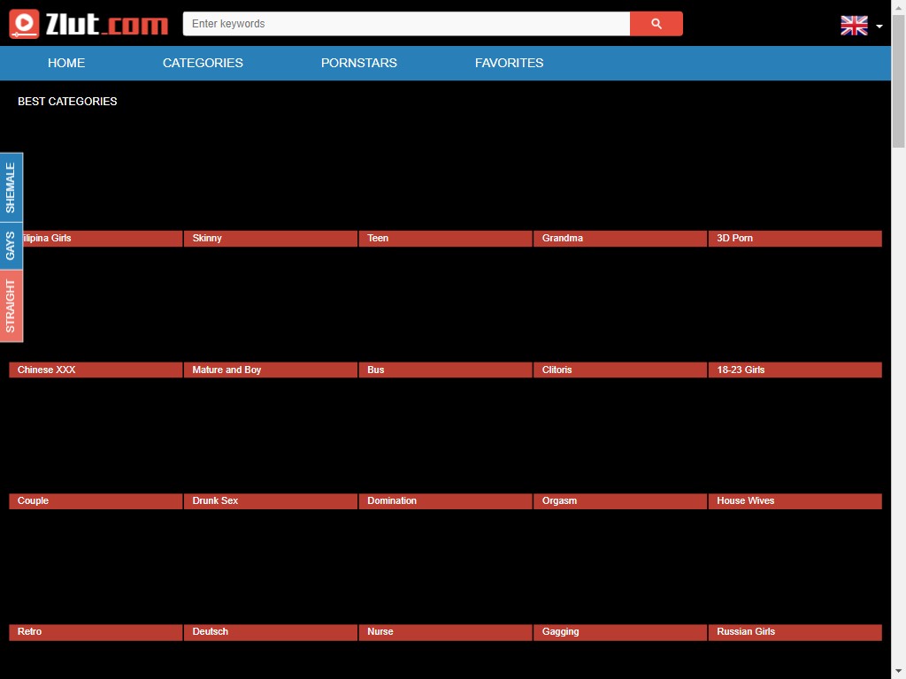Open the FAVORITES menu item
Screen dimensions: 906x679
pos(509,63)
